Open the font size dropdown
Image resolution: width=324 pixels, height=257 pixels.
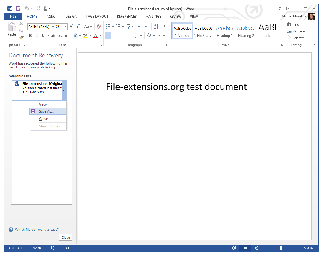[65, 27]
